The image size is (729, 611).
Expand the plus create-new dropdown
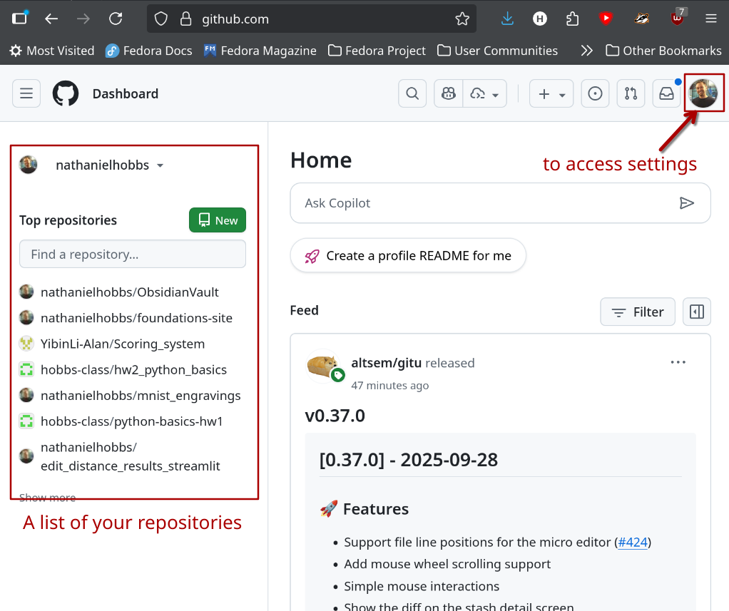[551, 93]
